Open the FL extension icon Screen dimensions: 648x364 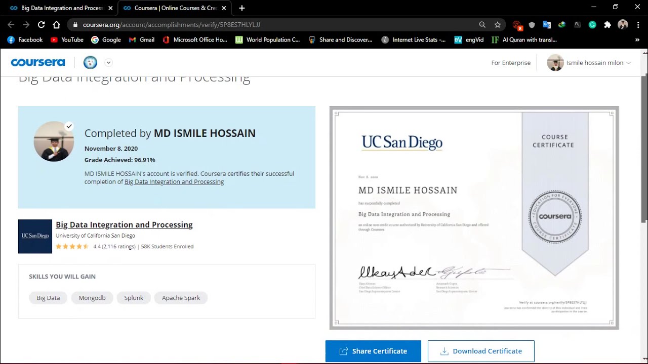click(x=577, y=24)
